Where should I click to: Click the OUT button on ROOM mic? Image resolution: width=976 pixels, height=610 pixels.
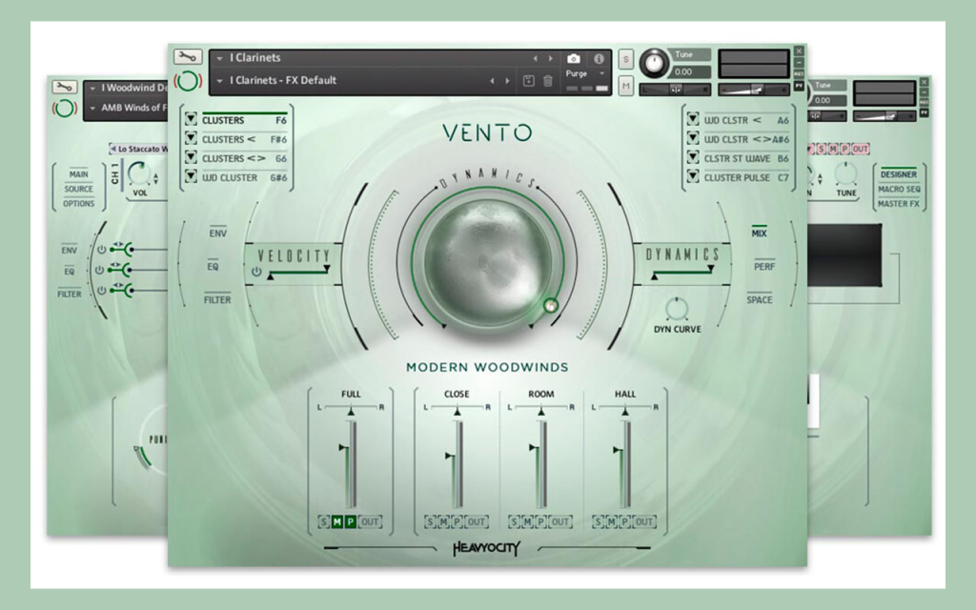click(560, 521)
